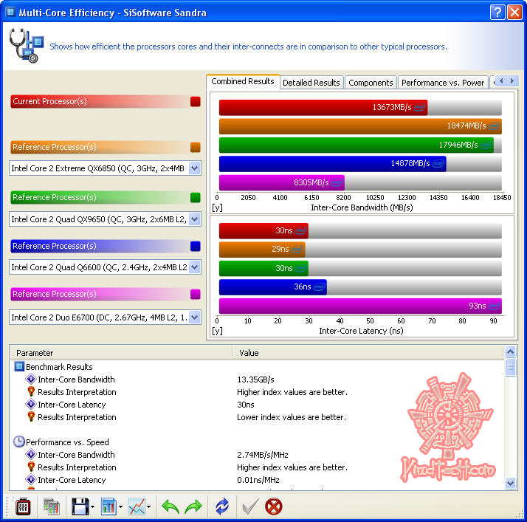Open the bar chart view icon

108,506
